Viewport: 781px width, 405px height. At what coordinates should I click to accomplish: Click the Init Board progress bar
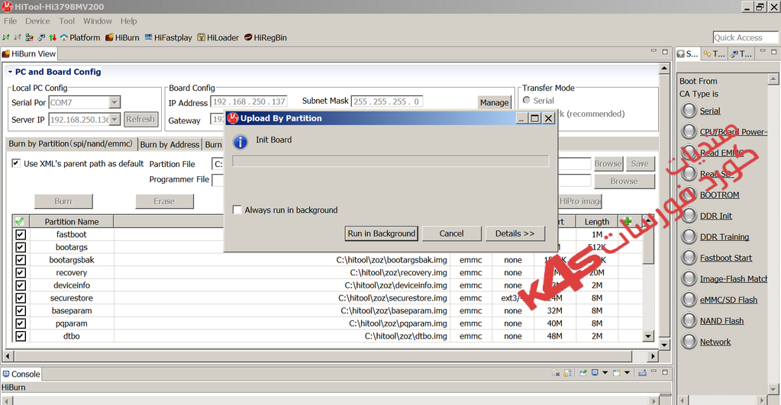(x=391, y=161)
